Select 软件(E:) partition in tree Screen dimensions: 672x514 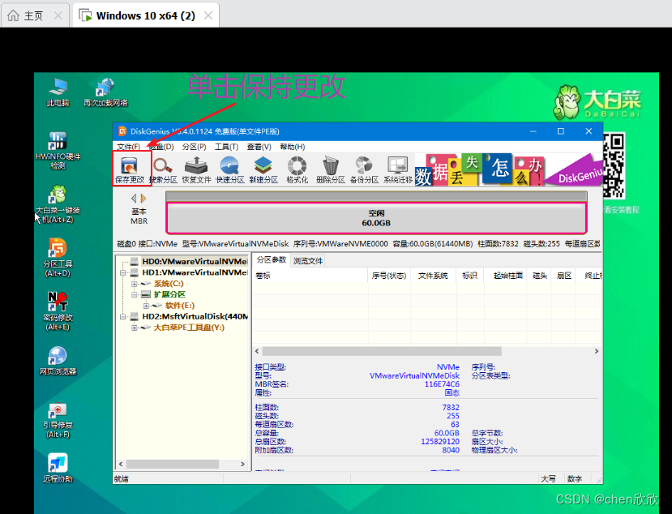(x=180, y=306)
